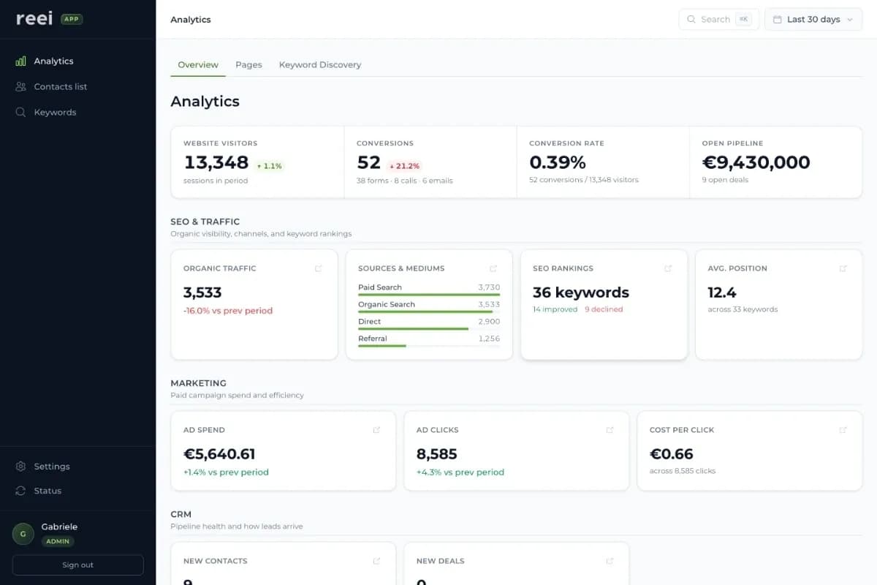Open Ad Spend external link icon
This screenshot has height=585, width=877.
[x=376, y=430]
